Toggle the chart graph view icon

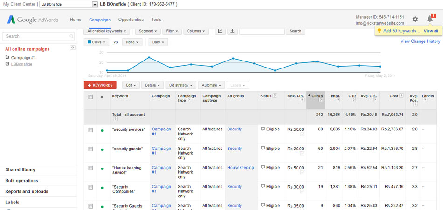point(220,31)
